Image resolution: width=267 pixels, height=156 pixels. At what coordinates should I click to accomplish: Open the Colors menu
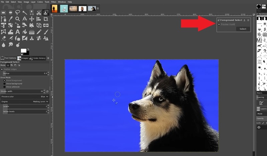40,2
